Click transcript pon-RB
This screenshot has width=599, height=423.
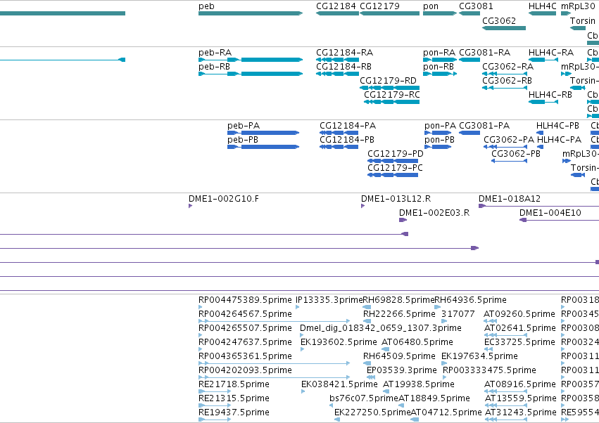(x=440, y=74)
